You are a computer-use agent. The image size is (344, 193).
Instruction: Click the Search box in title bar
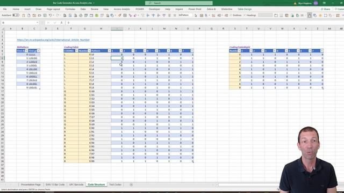click(x=179, y=3)
